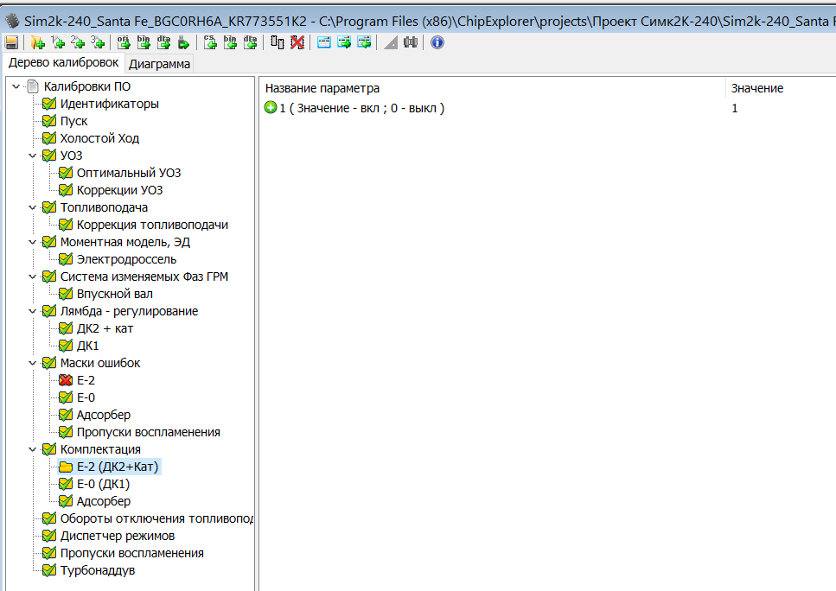Click the blue info icon in toolbar

[437, 42]
